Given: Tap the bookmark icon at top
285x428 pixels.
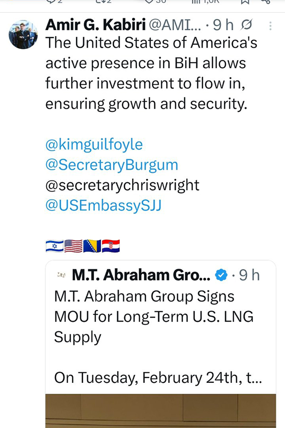Looking at the screenshot, I should point(245,2).
